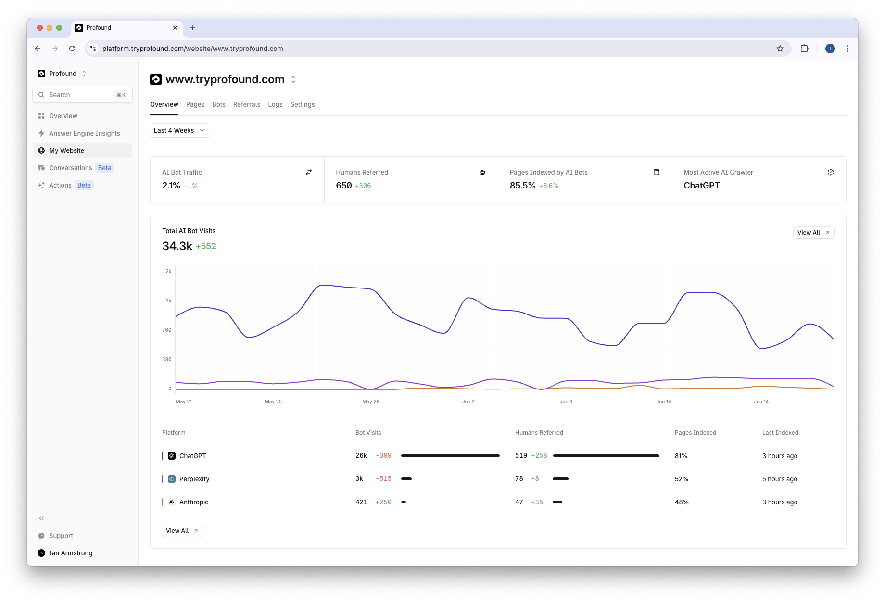
Task: Click Perplexity's Bot Visits progress bar
Action: [x=406, y=479]
